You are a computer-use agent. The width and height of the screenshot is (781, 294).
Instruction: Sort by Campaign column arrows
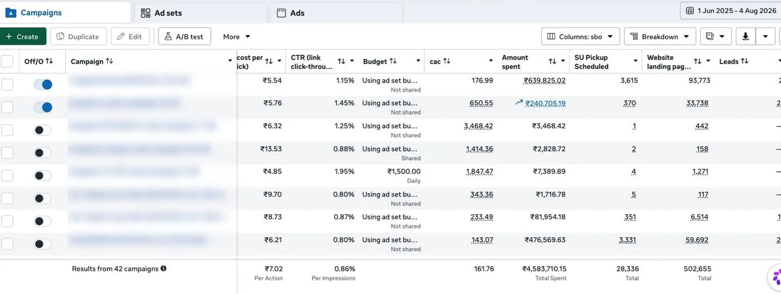(x=109, y=61)
